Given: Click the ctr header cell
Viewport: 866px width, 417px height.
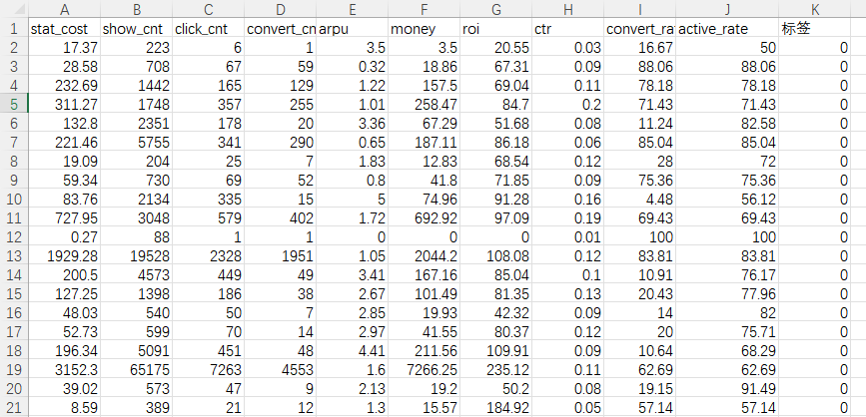Looking at the screenshot, I should pyautogui.click(x=567, y=29).
